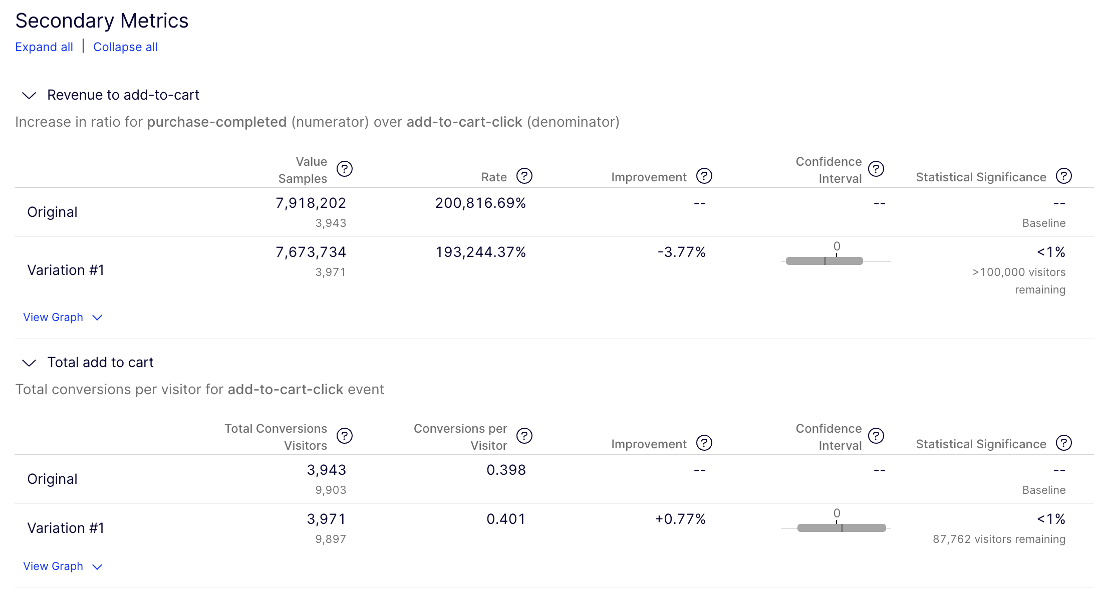This screenshot has width=1100, height=590.
Task: Open help tooltip for Conversions per Visitor column
Action: (524, 436)
